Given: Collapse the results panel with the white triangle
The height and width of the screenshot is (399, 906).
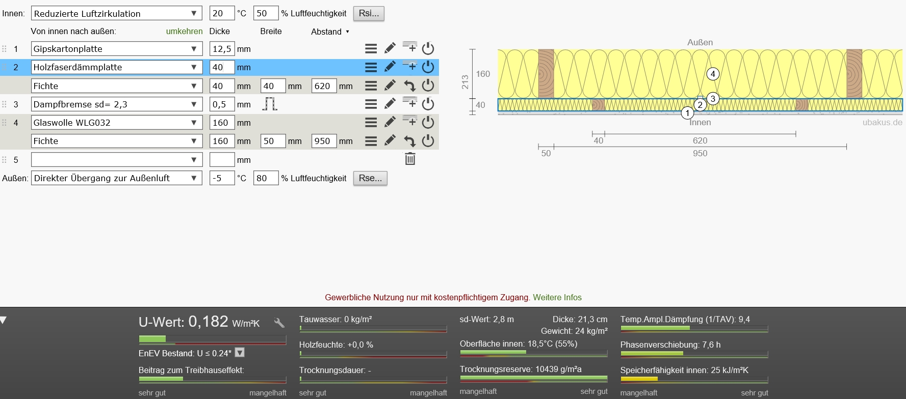Looking at the screenshot, I should point(4,320).
